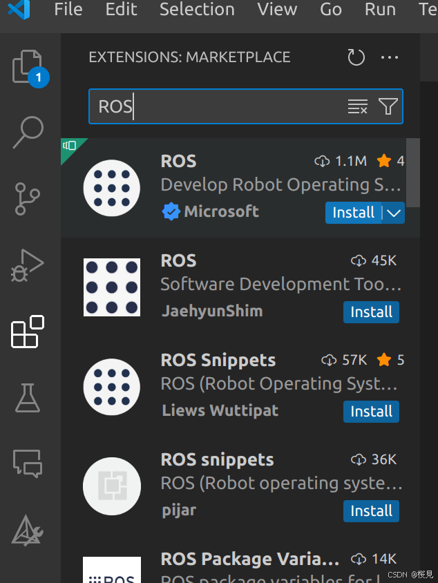Image resolution: width=438 pixels, height=583 pixels.
Task: Install ROS snippets by pijar
Action: pyautogui.click(x=371, y=511)
